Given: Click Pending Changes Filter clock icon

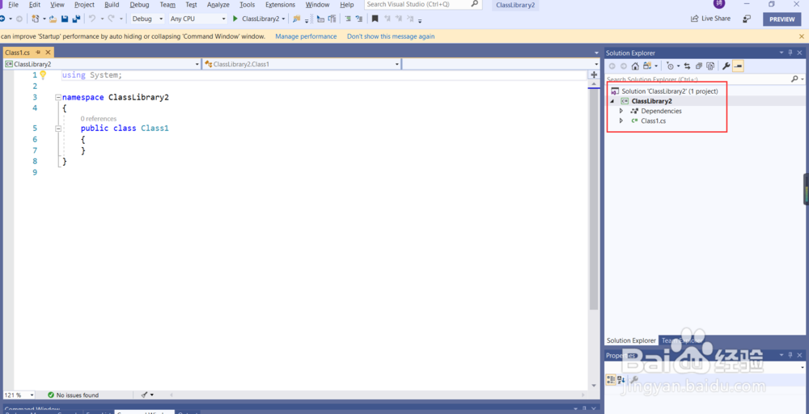Looking at the screenshot, I should tap(670, 66).
